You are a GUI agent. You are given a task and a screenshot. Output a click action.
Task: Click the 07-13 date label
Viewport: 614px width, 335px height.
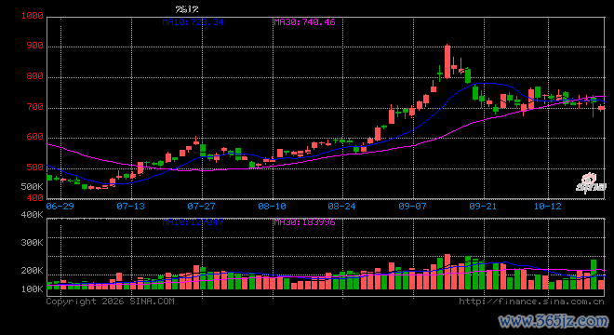(131, 206)
